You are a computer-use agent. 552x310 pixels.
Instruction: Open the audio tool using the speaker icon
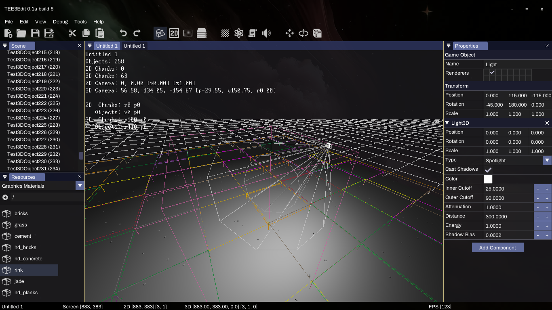(266, 34)
